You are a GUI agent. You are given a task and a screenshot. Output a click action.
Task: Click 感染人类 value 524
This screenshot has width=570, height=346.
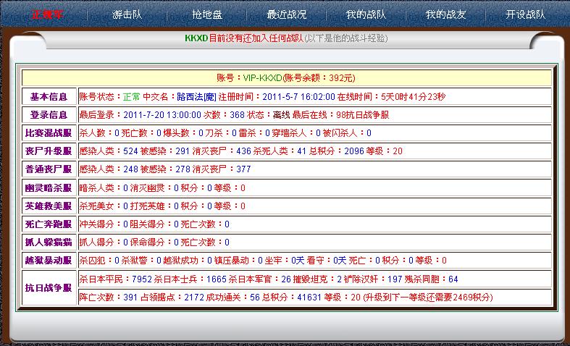130,151
